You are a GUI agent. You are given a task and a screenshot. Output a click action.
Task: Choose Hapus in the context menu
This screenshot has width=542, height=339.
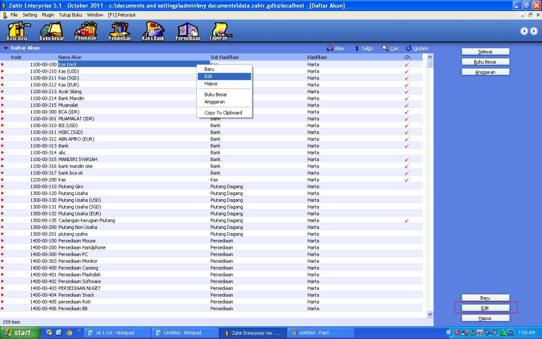224,84
